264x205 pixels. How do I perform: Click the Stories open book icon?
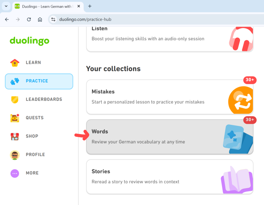tap(237, 180)
